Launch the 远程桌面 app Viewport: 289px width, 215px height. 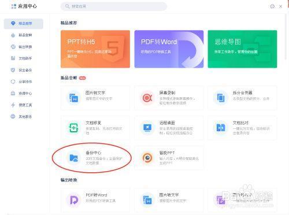(169, 128)
